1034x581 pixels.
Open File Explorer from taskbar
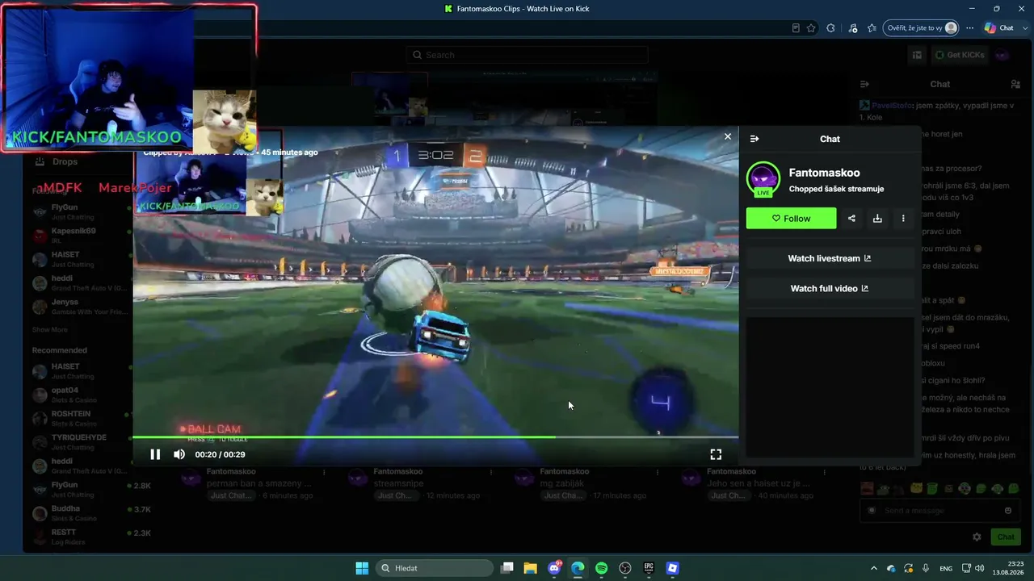[x=531, y=568]
